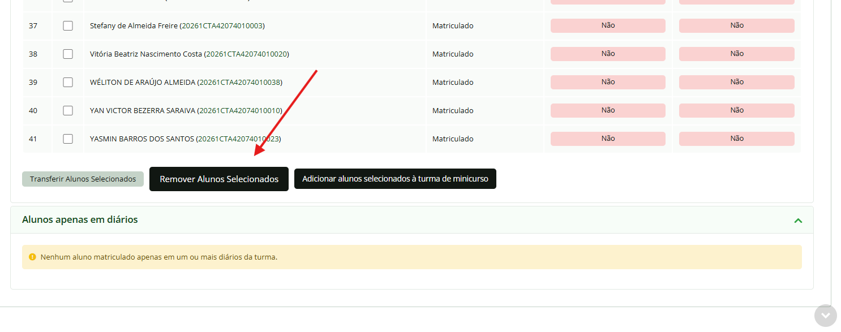Check the box for WÉLITON DE ARAÚJO ALMEIDA
This screenshot has height=332, width=841.
[x=68, y=82]
